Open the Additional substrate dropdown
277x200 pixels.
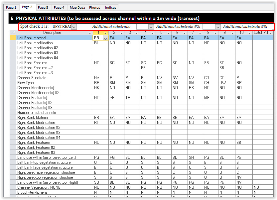pos(151,27)
